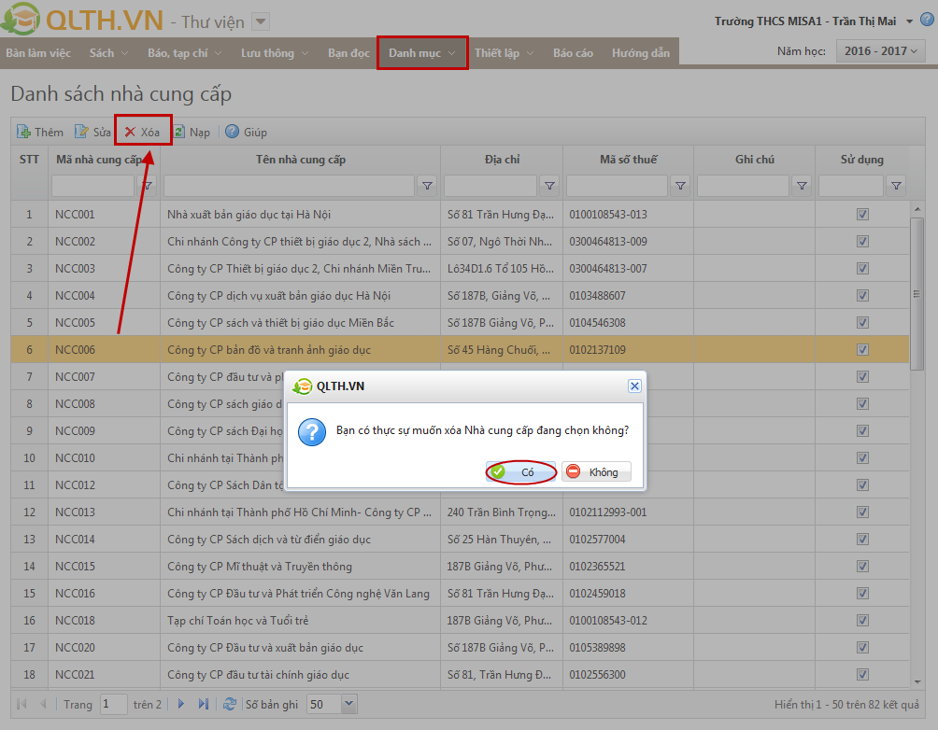The width and height of the screenshot is (938, 730).
Task: Toggle Sử dụng checkbox for NCC021
Action: (x=862, y=674)
